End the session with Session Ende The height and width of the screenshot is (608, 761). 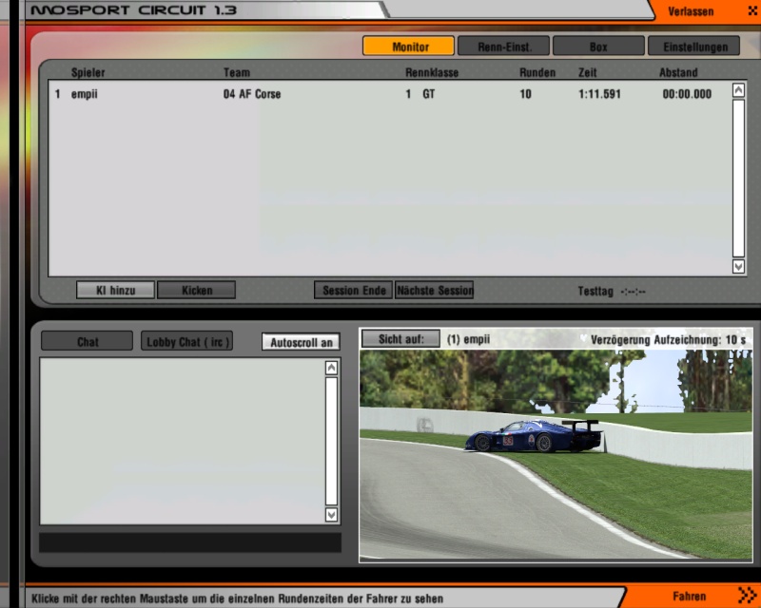tap(353, 290)
